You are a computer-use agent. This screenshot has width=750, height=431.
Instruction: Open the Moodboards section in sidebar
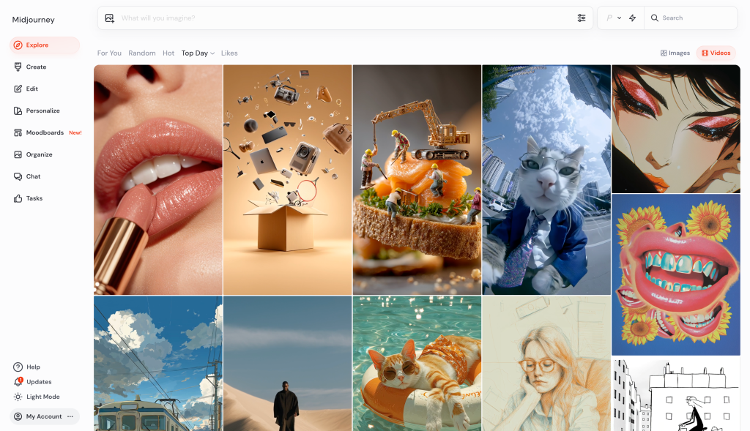(x=45, y=132)
